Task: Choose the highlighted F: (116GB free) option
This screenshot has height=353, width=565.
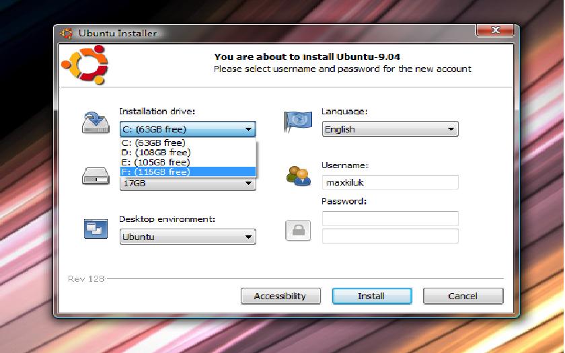Action: pyautogui.click(x=188, y=172)
